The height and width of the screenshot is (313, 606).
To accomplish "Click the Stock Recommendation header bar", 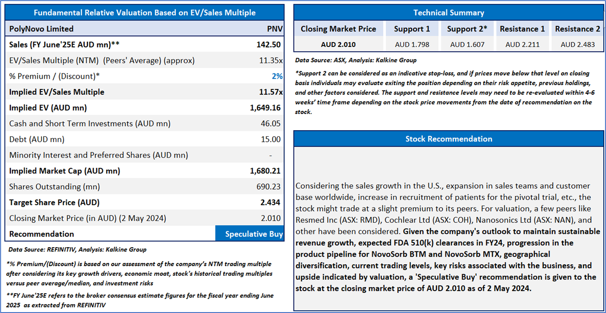I will tap(448, 139).
